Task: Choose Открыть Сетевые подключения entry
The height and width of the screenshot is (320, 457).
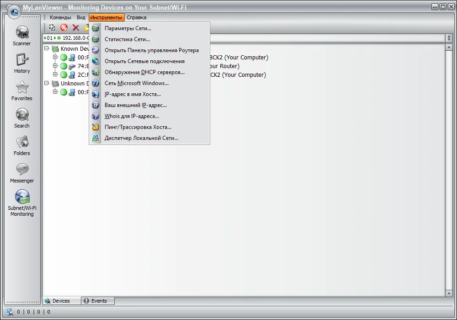Action: coord(149,61)
